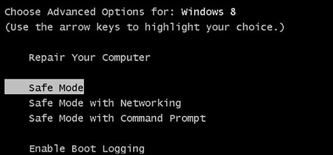
Task: Click the word Options in the heading
Action: coord(123,13)
